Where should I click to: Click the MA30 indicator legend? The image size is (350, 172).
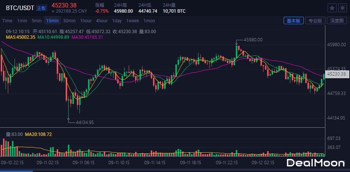coord(87,37)
